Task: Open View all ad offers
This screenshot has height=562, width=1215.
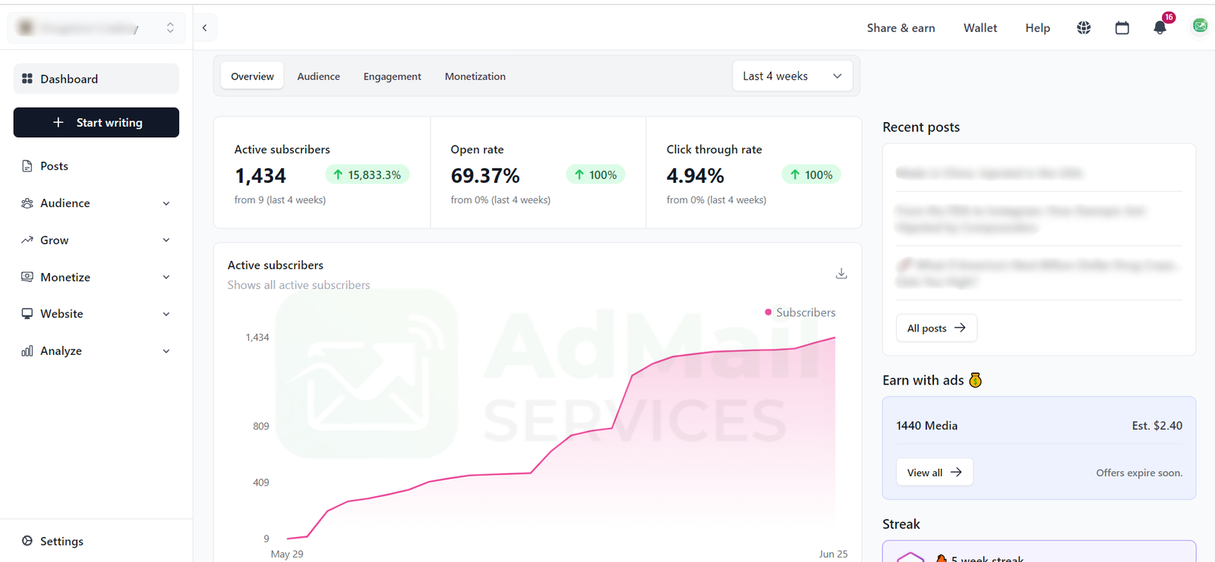Action: pos(934,473)
